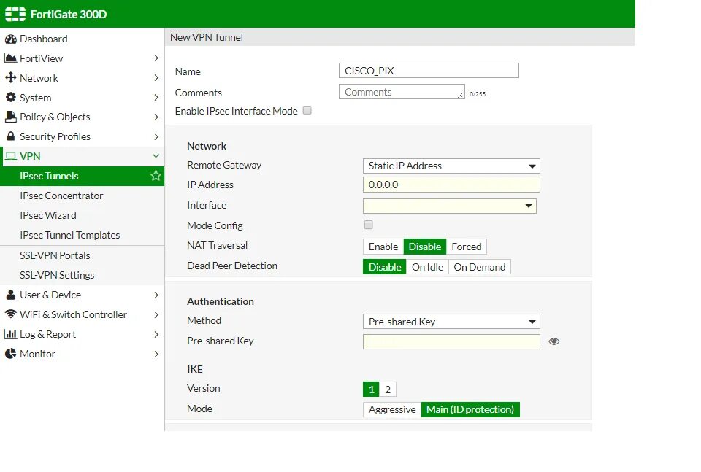
Task: Click the Log & Report bar chart icon
Action: pos(10,334)
